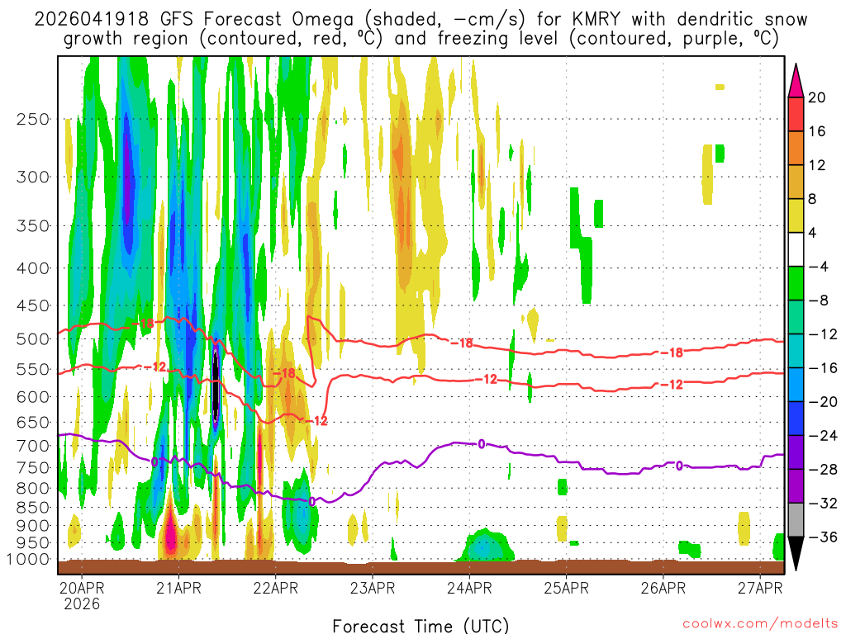Click the red -12 contour label near 24APR
Viewport: 846px width, 634px height.
(486, 380)
